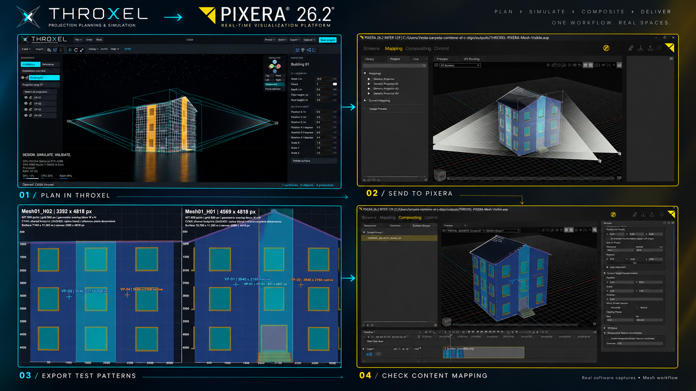
Task: Enable the Vertical mirror checkbox
Action: point(637,307)
